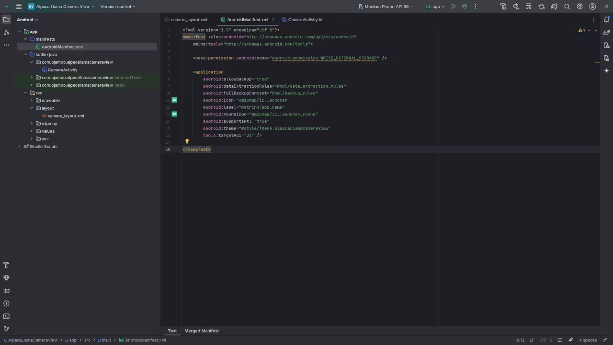Viewport: 613px width, 345px height.
Task: Open the main hamburger menu
Action: coord(19,7)
